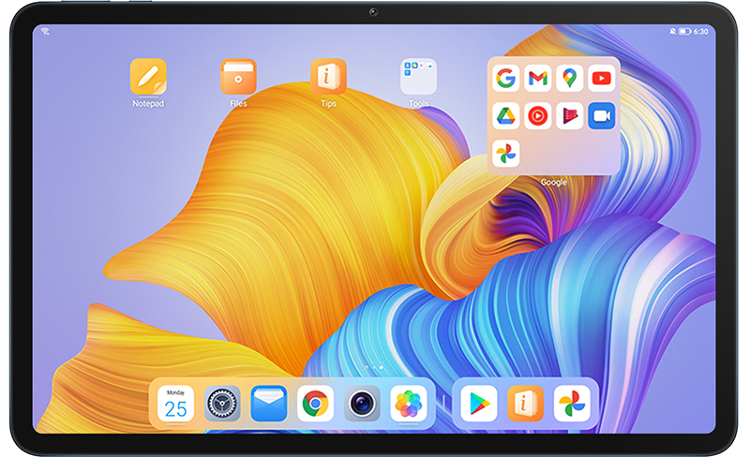Viewport: 750px width, 457px height.
Task: Open the Tips app on home screen
Action: tap(328, 77)
